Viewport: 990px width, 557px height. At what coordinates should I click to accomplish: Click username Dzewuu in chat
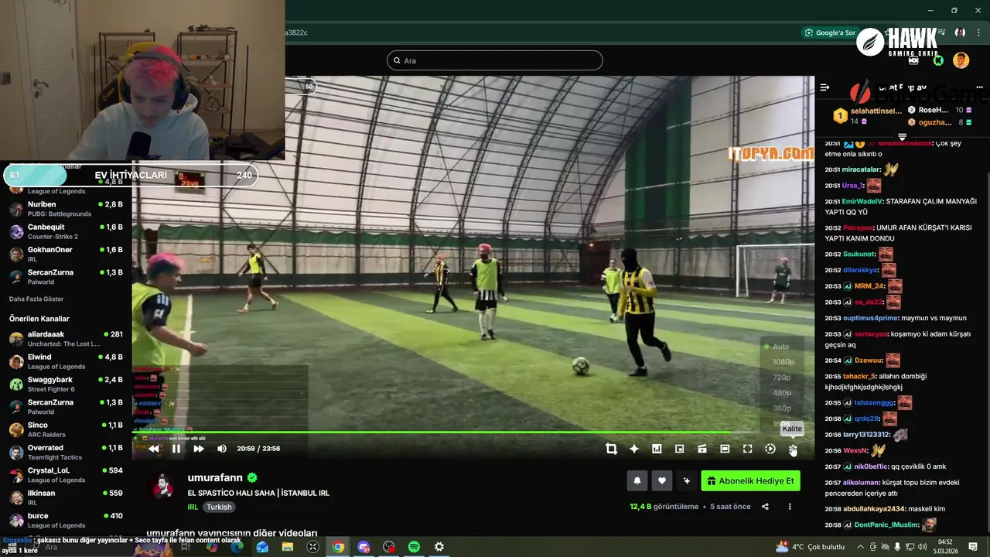[x=869, y=361]
